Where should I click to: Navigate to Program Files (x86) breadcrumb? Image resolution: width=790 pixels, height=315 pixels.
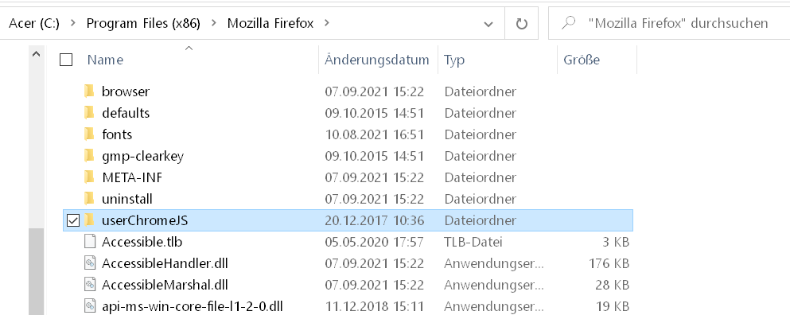143,23
